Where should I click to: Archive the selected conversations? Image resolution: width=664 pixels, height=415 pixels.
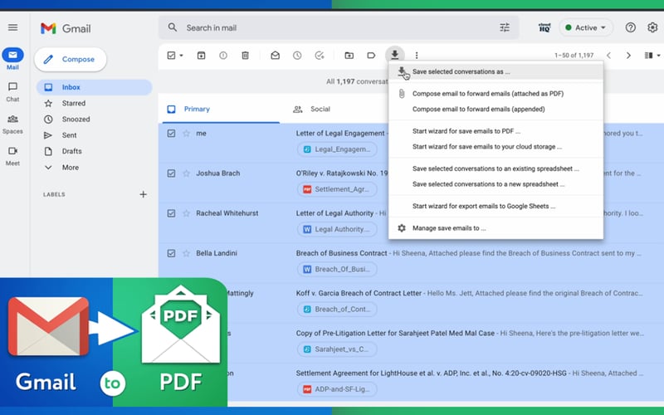(201, 56)
